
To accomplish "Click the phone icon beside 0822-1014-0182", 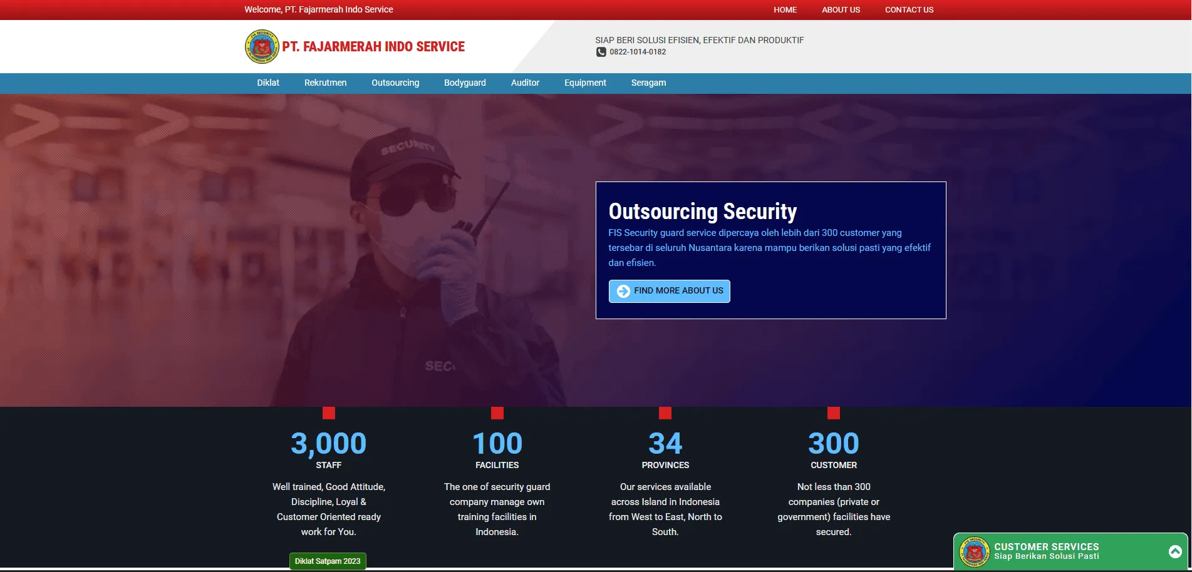I will click(601, 52).
